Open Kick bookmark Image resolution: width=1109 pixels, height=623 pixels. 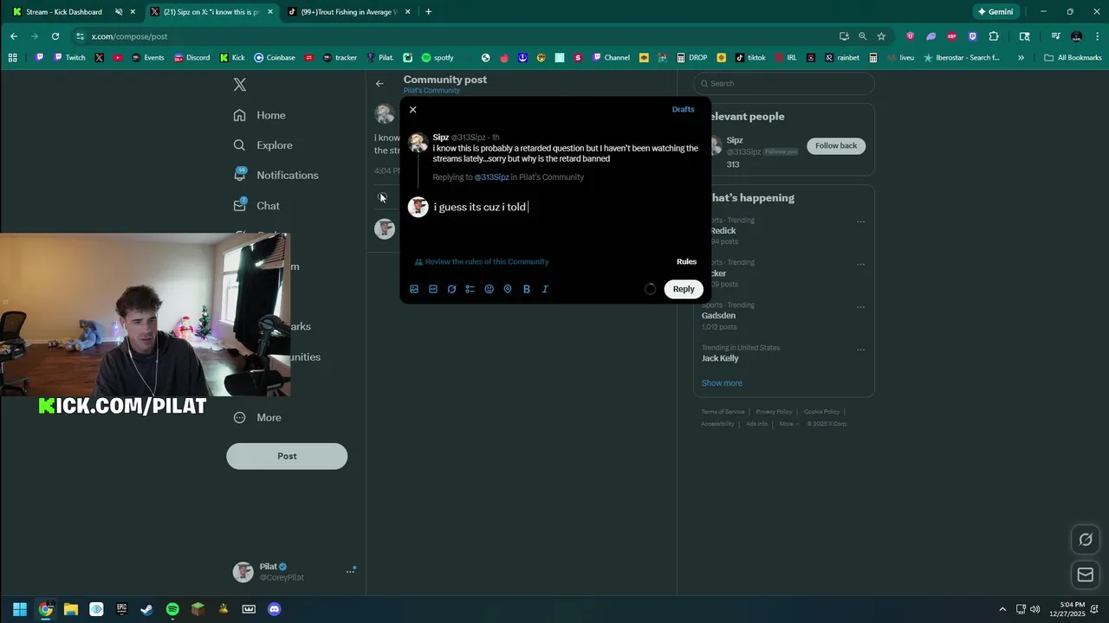[231, 58]
